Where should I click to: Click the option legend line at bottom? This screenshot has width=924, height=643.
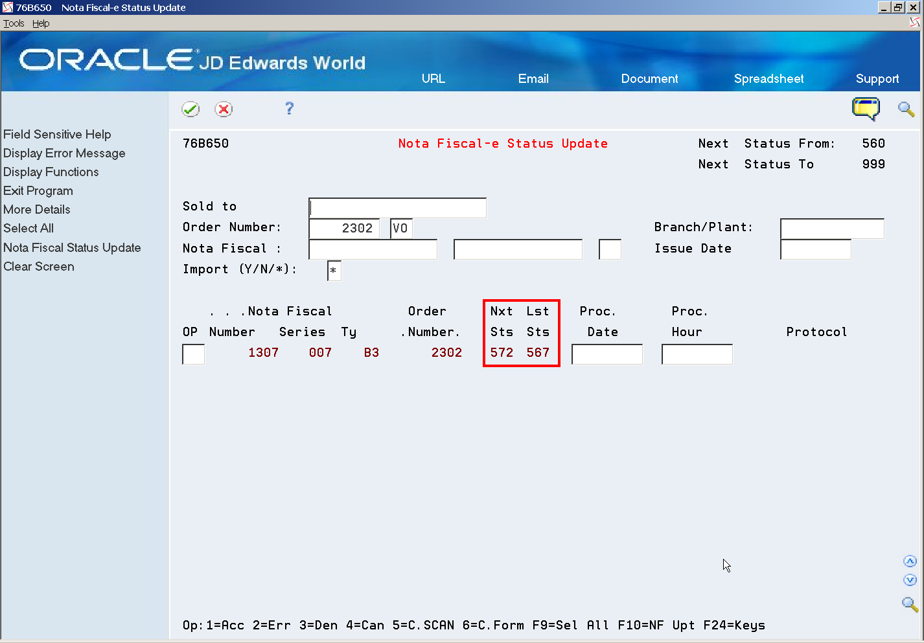click(474, 626)
